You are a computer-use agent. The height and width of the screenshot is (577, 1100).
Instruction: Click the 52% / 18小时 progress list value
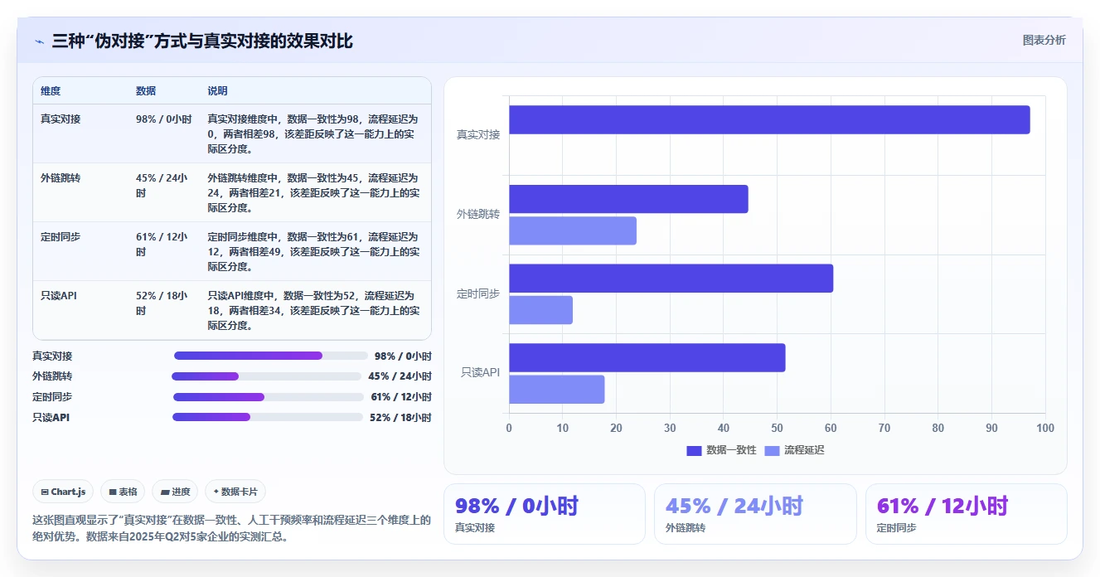[x=400, y=418]
